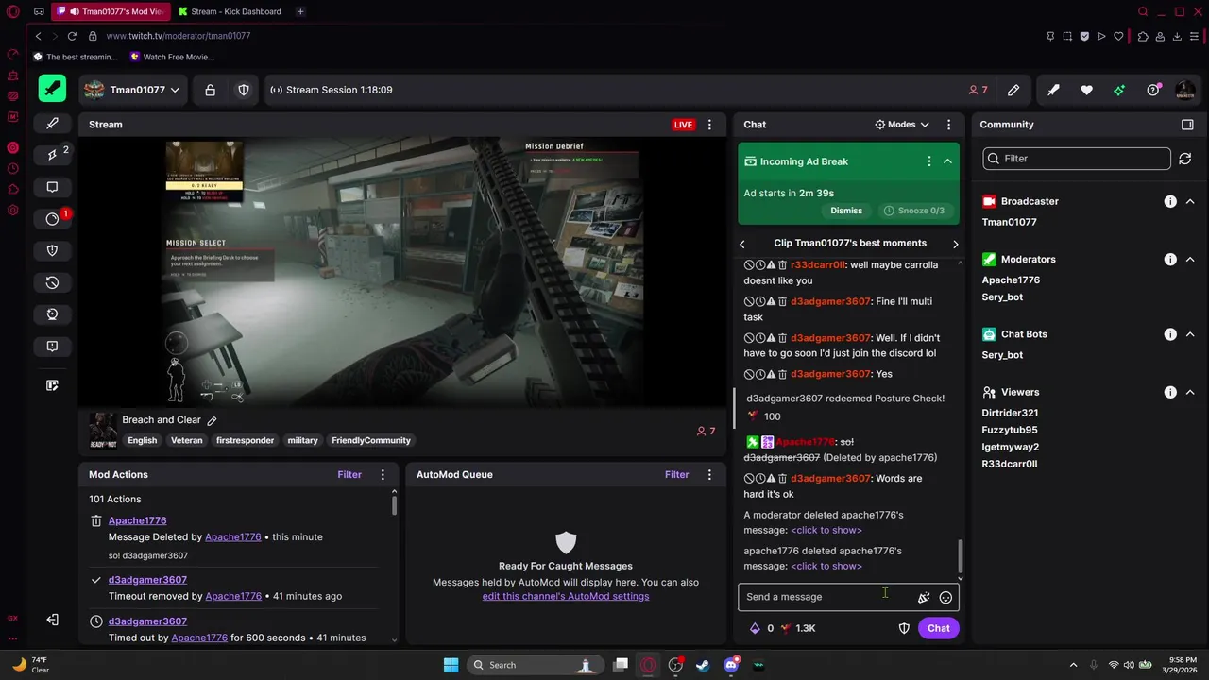Image resolution: width=1209 pixels, height=680 pixels.
Task: Click the Community Filter search field
Action: (x=1077, y=159)
